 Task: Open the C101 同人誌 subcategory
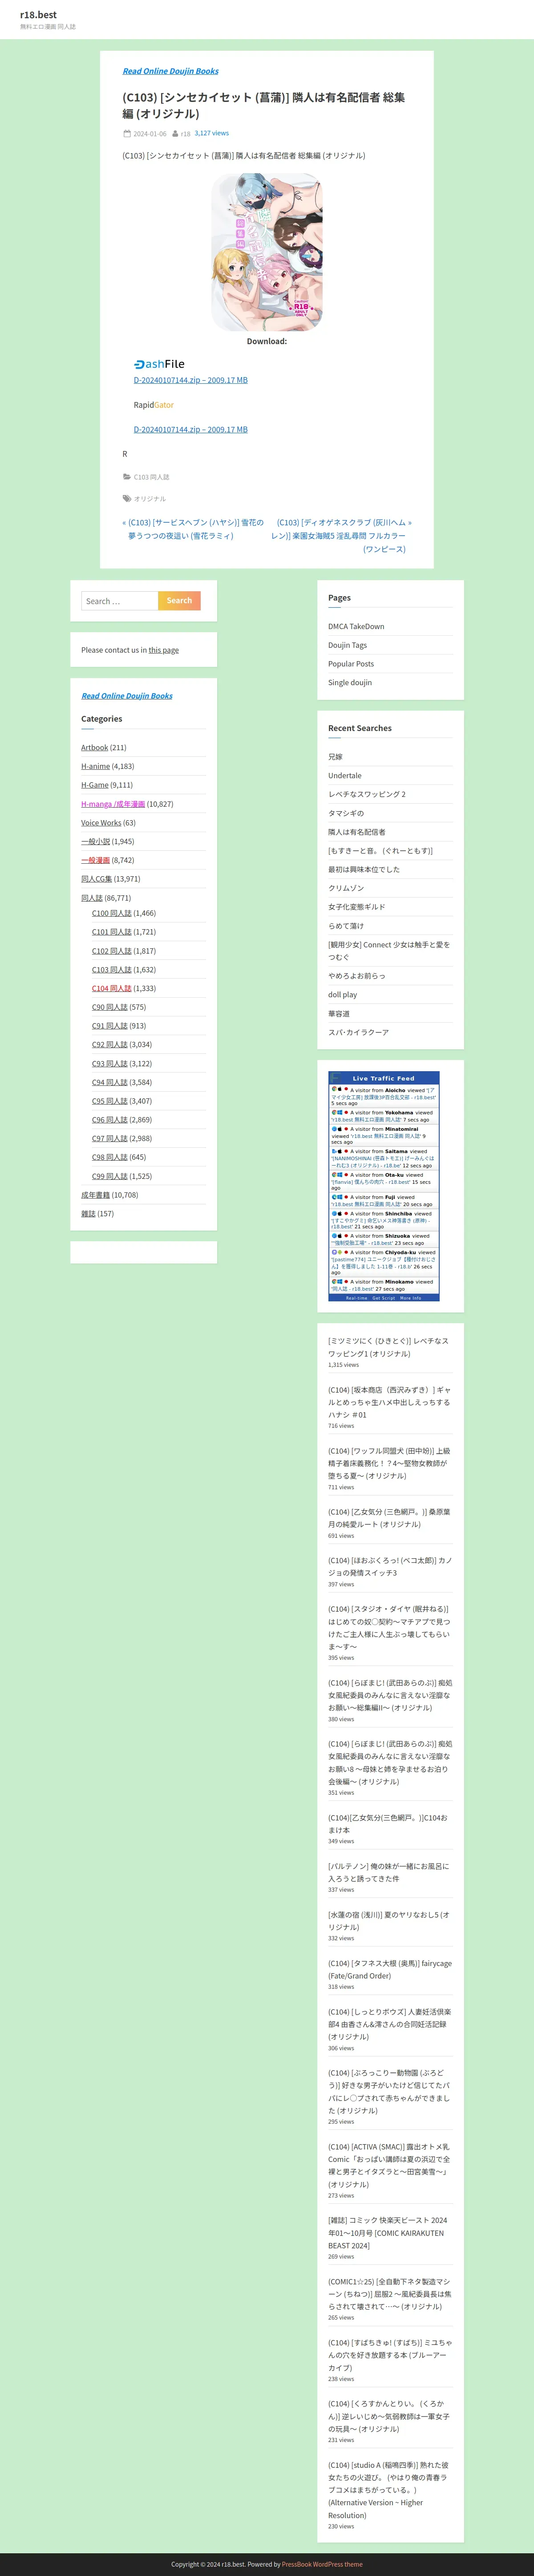coord(112,932)
